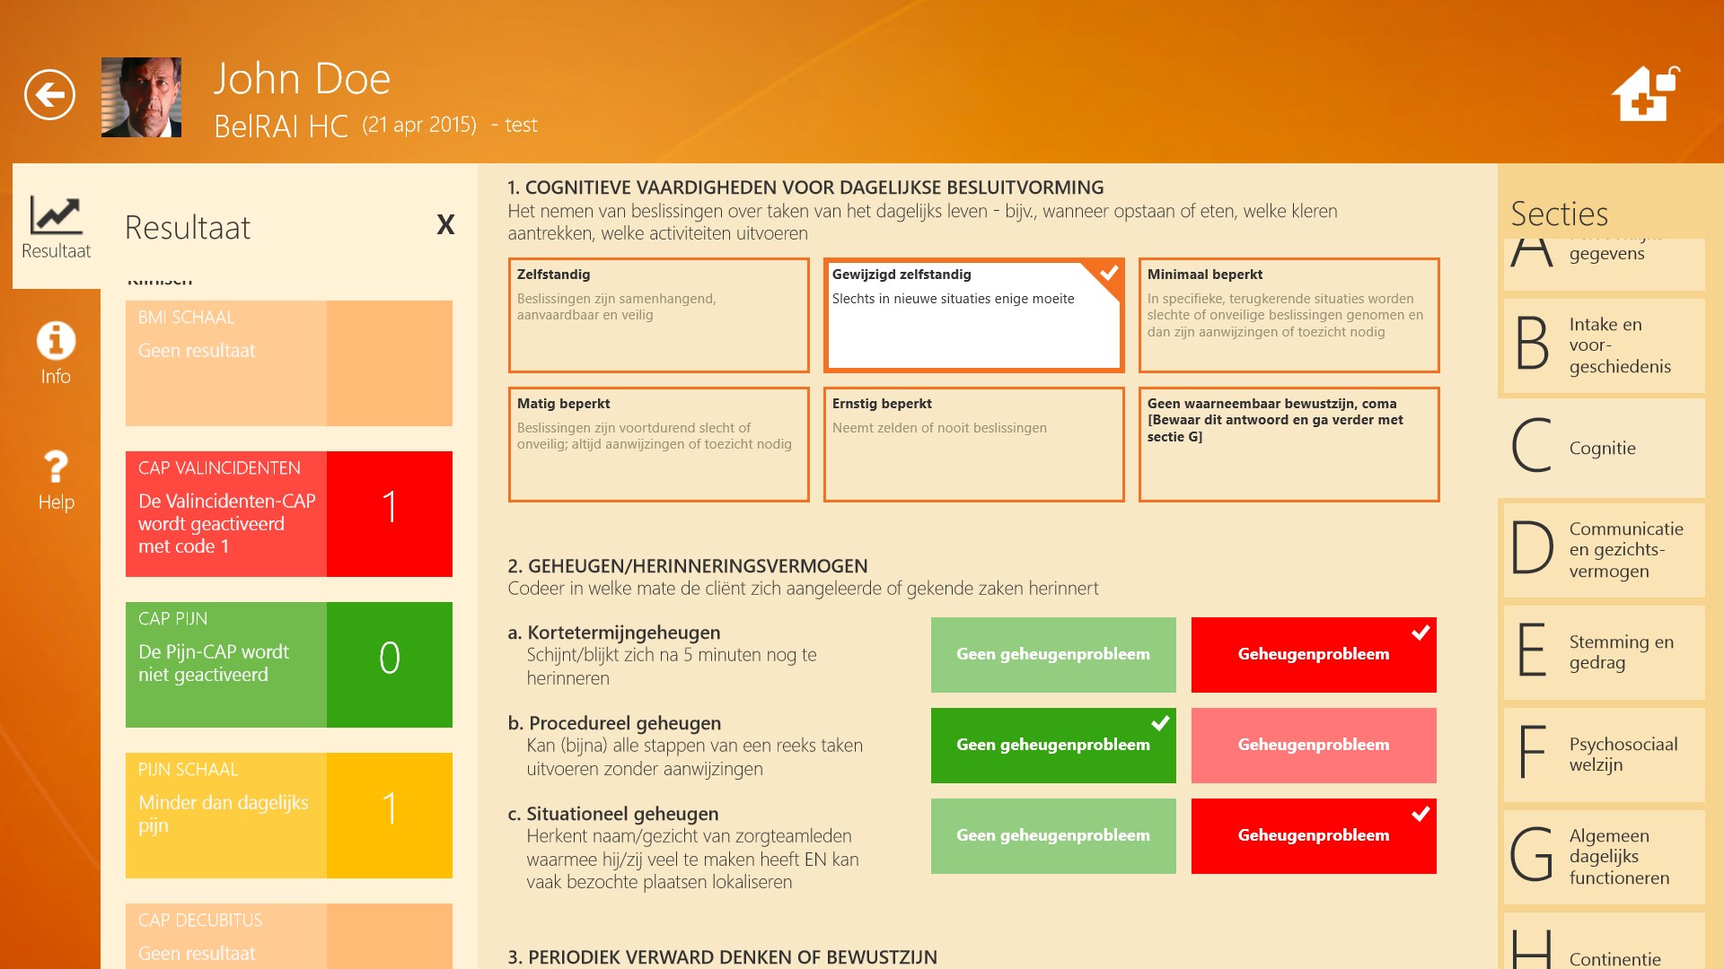
Task: Open section G Algemeen dagelijks functioneren
Action: pyautogui.click(x=1603, y=856)
